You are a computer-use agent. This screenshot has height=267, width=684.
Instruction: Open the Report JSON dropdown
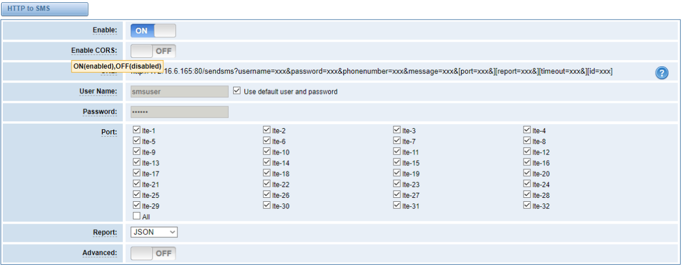coord(154,232)
